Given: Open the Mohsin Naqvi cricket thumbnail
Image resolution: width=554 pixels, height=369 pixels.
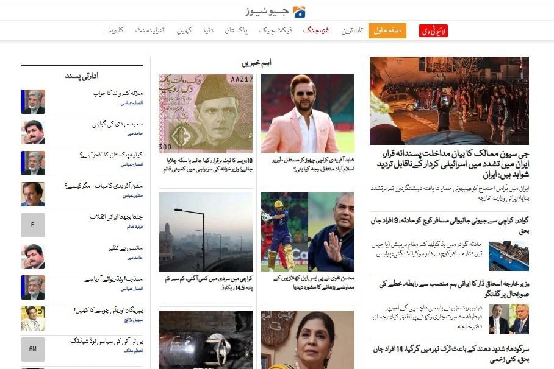Looking at the screenshot, I should [308, 232].
